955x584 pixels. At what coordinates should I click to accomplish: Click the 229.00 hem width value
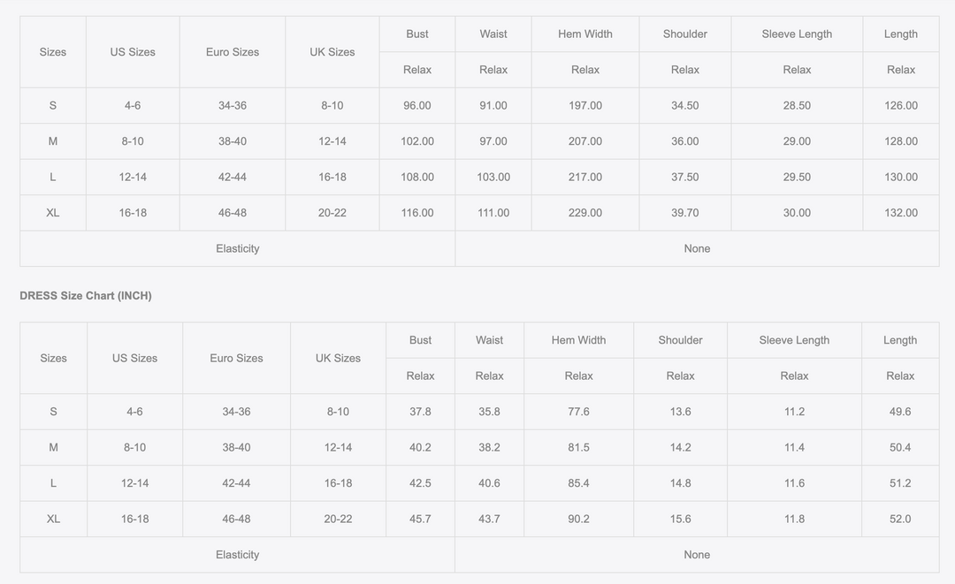tap(585, 213)
